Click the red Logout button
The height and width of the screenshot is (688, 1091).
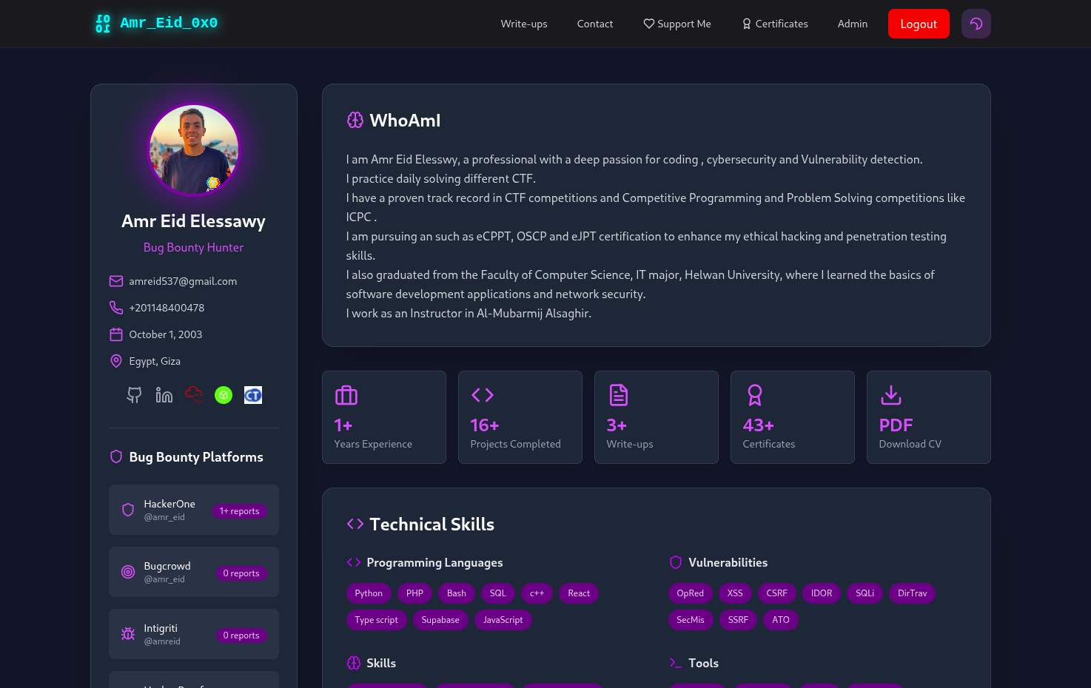coord(919,24)
